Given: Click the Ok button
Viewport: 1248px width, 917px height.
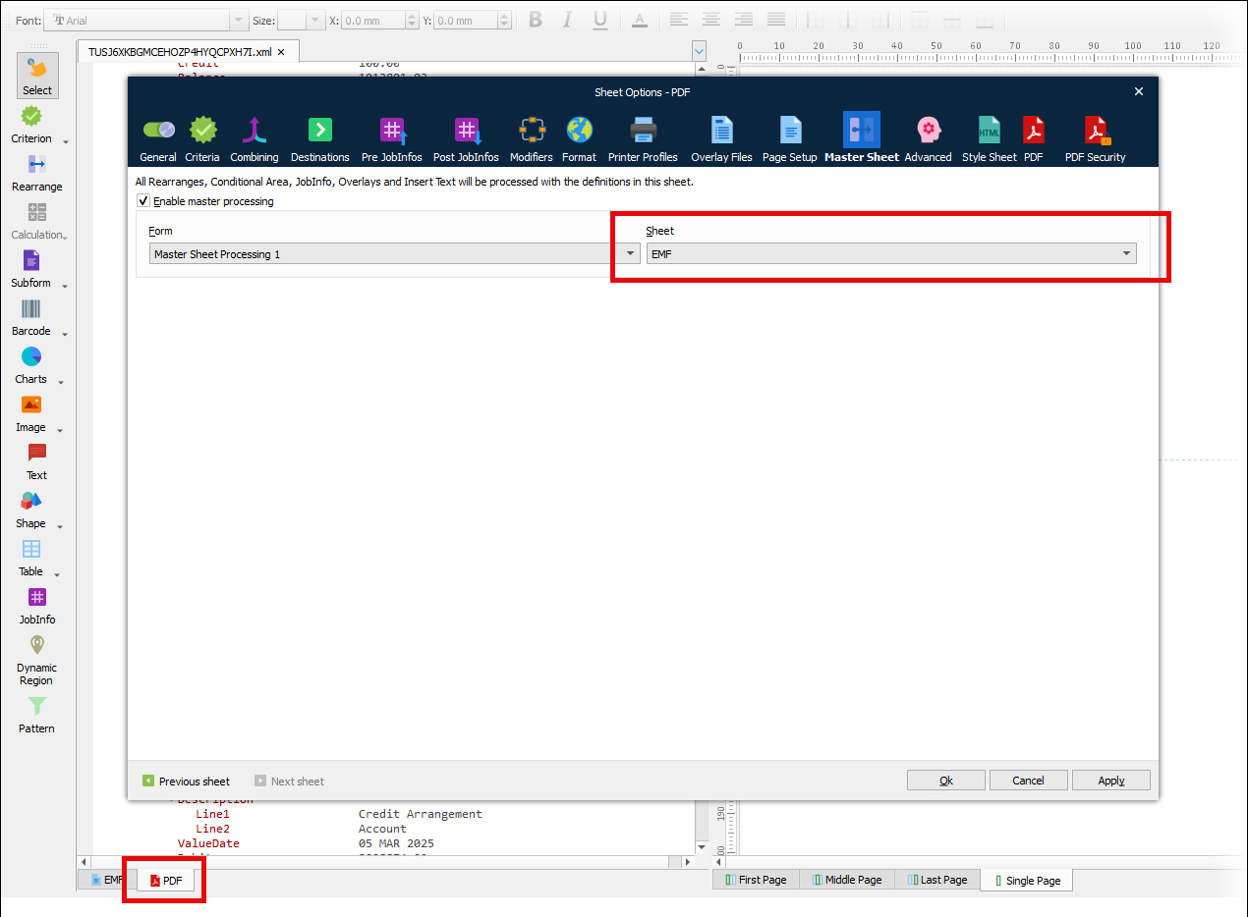Looking at the screenshot, I should click(946, 781).
